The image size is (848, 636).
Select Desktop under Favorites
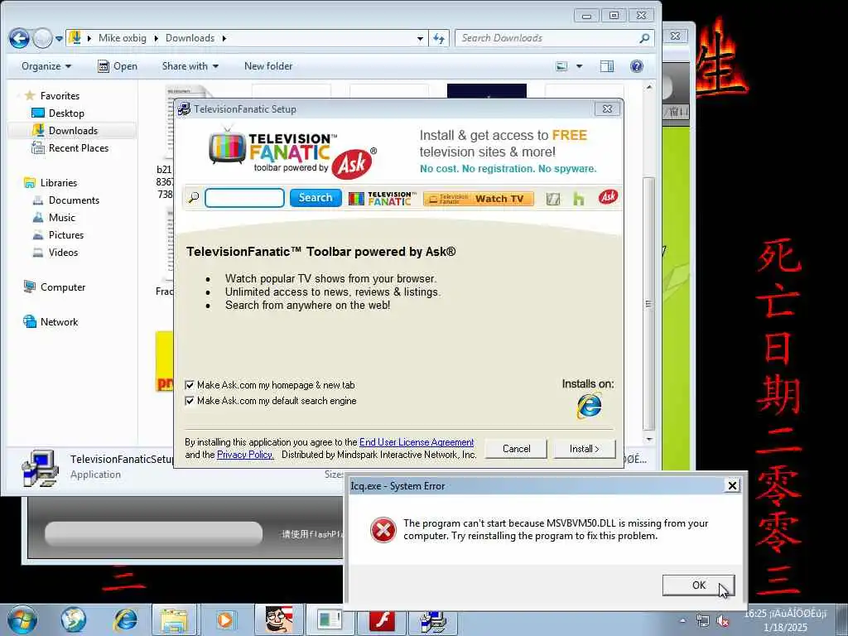coord(66,113)
